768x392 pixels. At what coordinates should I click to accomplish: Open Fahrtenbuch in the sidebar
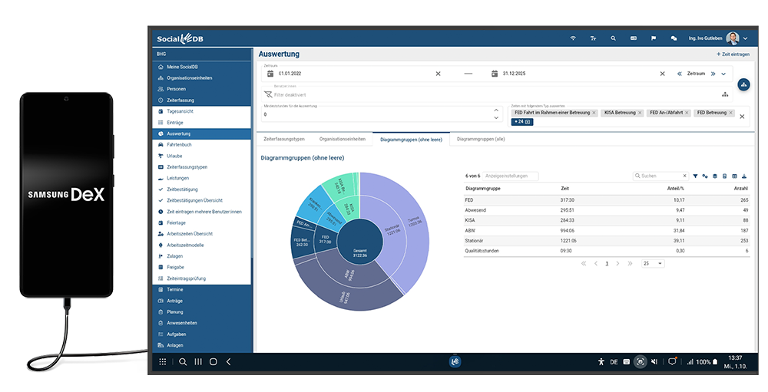pyautogui.click(x=178, y=144)
